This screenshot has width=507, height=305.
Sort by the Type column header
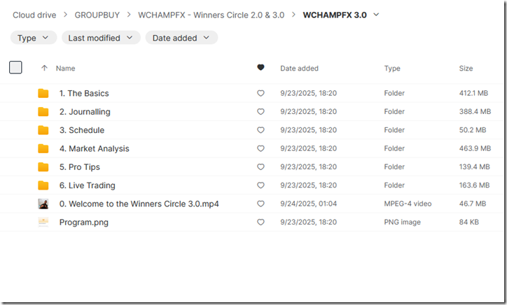392,68
